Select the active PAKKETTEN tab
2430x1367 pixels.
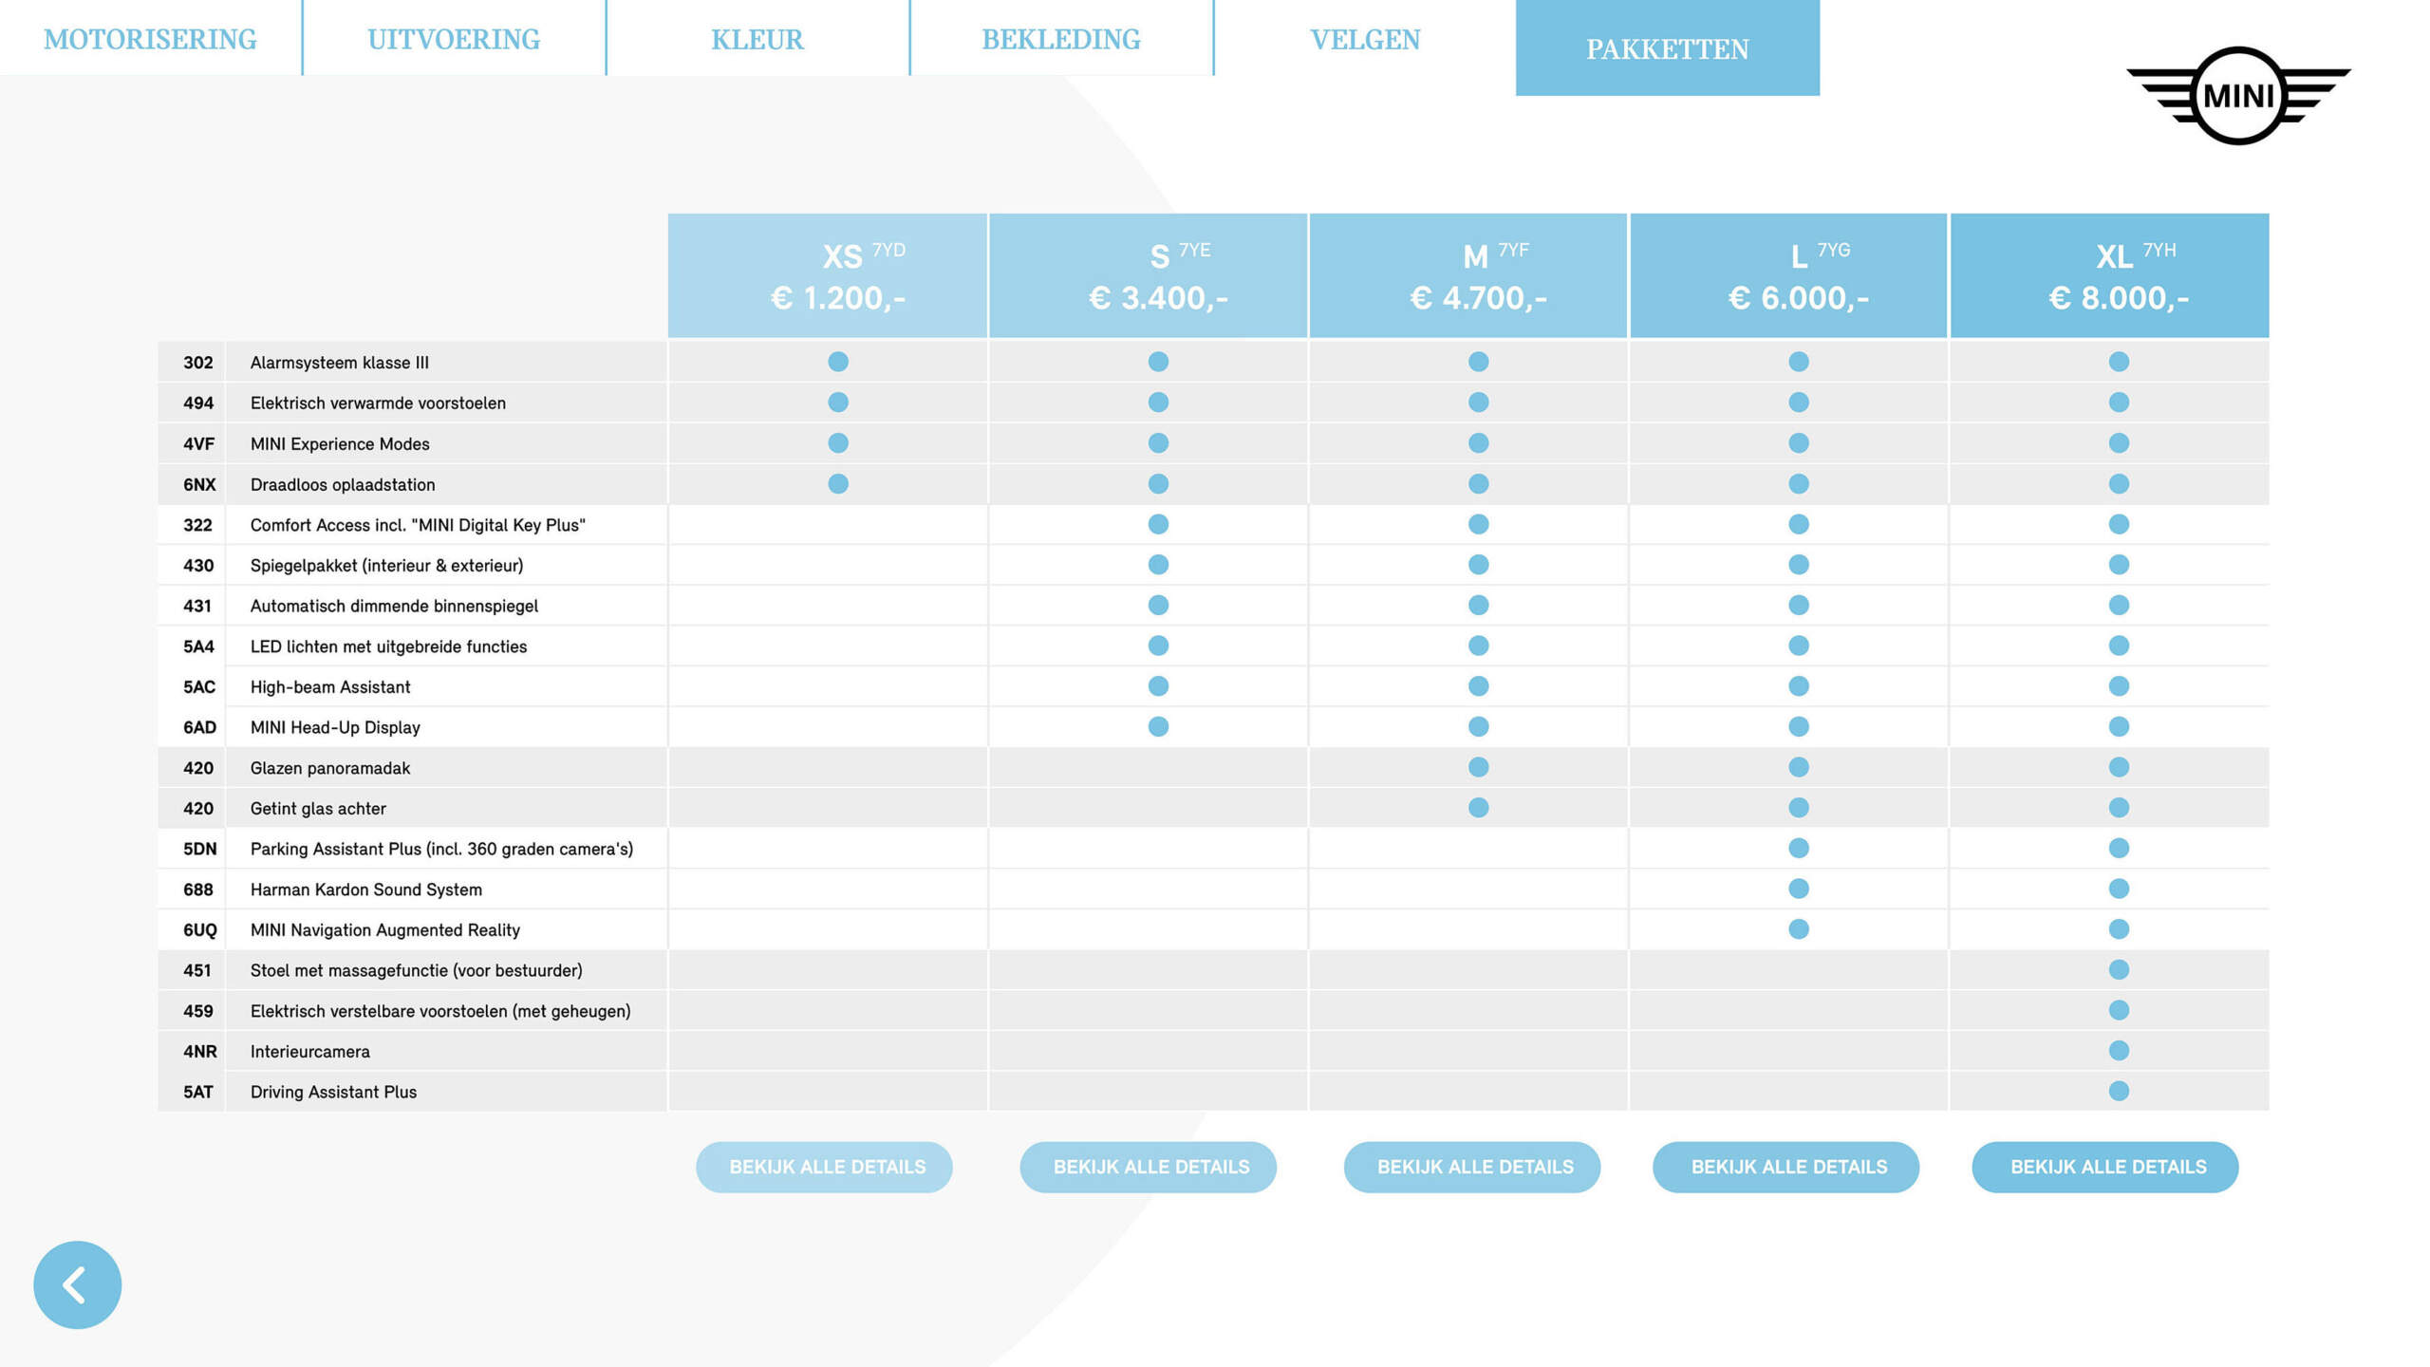tap(1668, 47)
